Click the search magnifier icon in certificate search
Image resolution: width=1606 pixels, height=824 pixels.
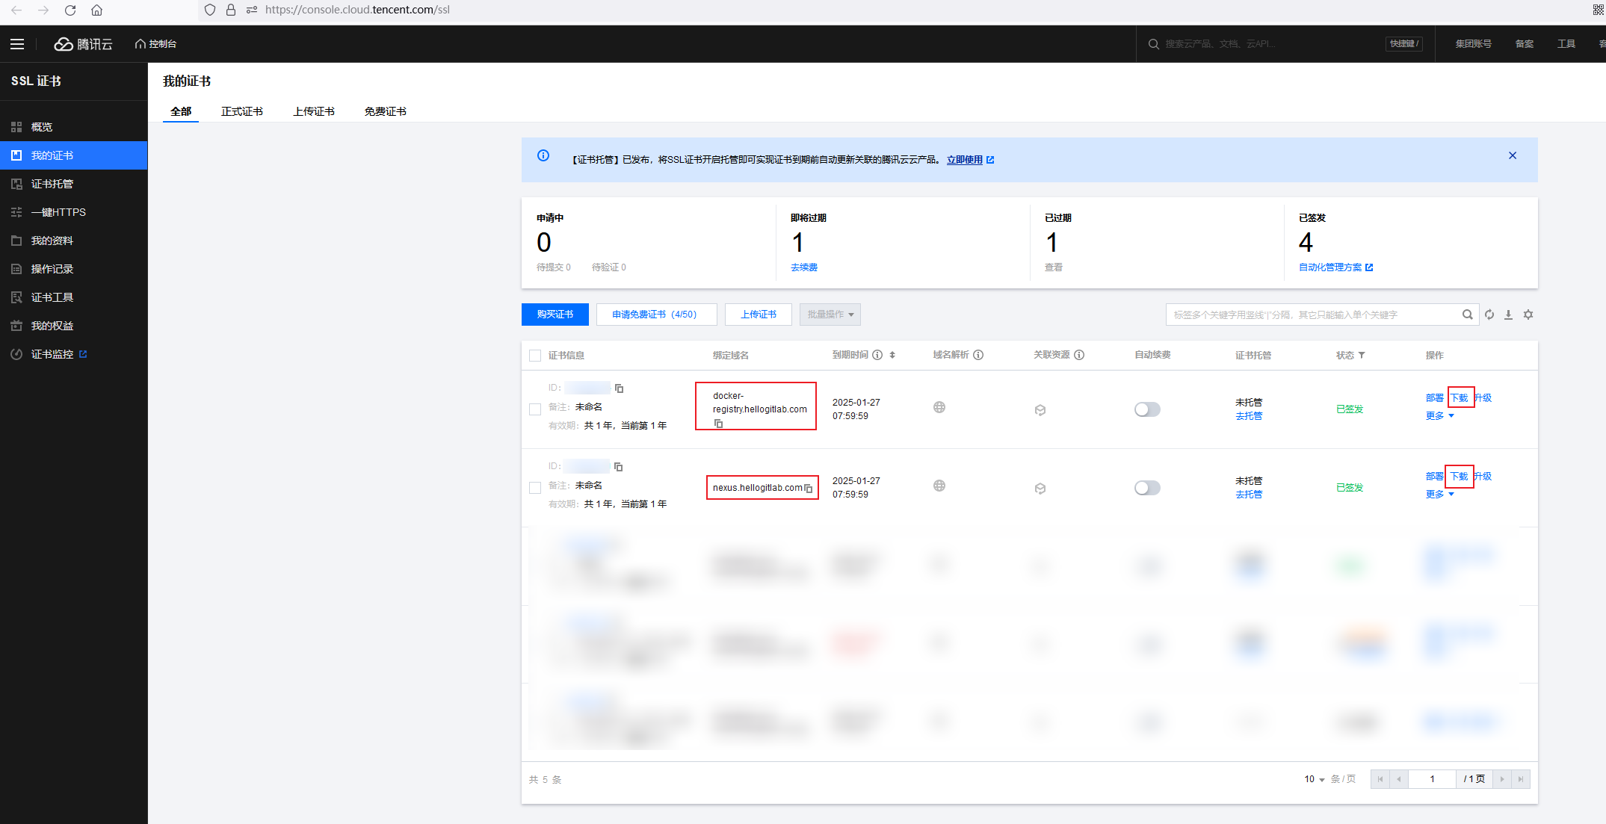1468,315
